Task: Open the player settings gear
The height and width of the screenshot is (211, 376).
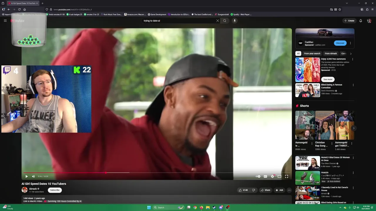Action: [x=272, y=176]
